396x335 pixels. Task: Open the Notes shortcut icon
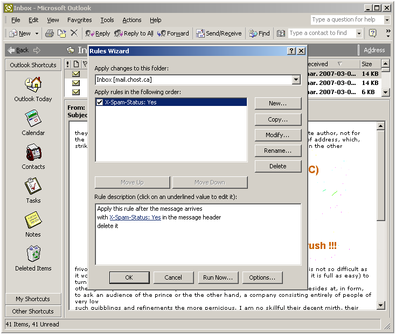click(x=33, y=220)
